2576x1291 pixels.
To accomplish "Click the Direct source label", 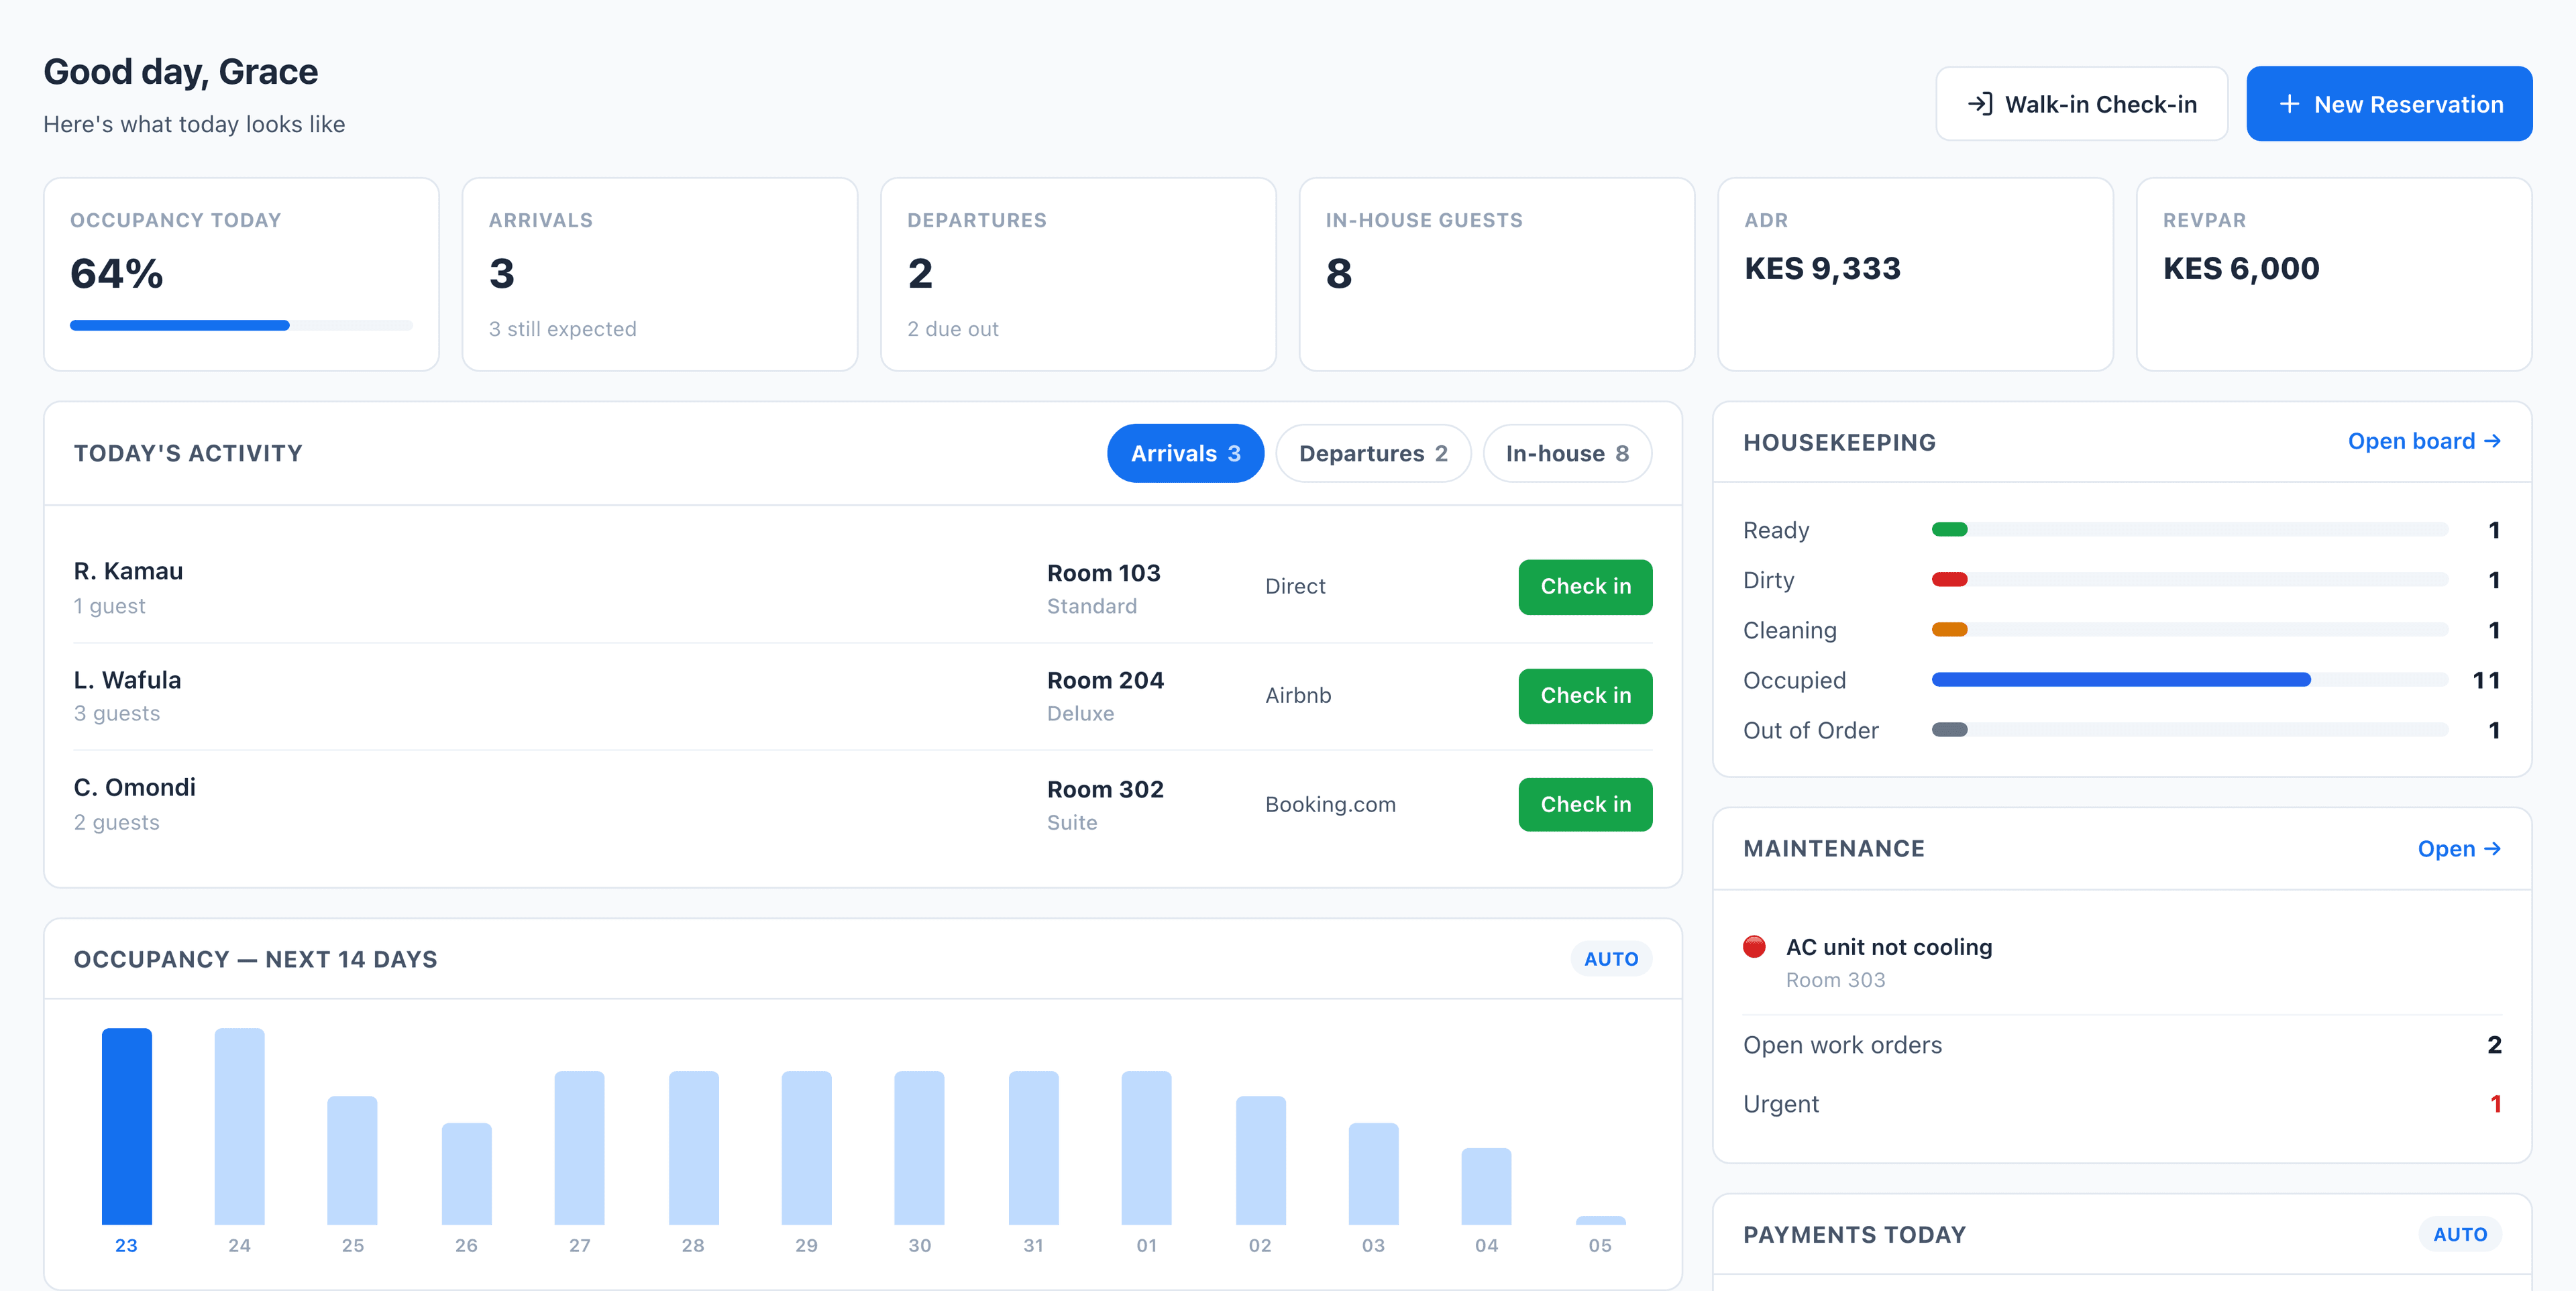I will tap(1295, 587).
